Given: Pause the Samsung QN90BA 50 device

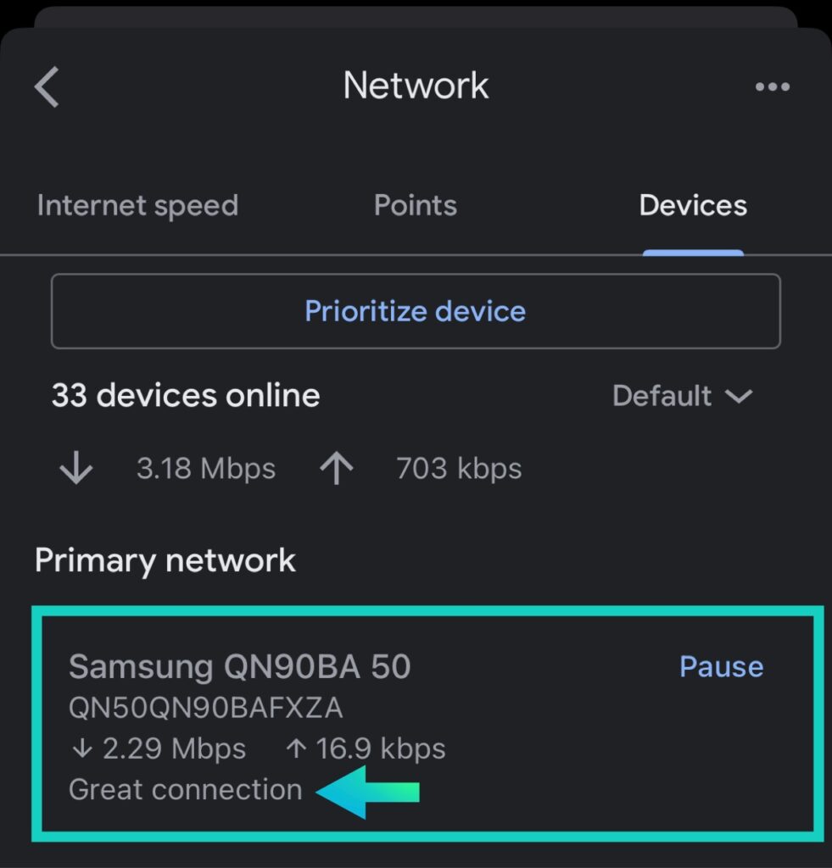Looking at the screenshot, I should pos(721,667).
